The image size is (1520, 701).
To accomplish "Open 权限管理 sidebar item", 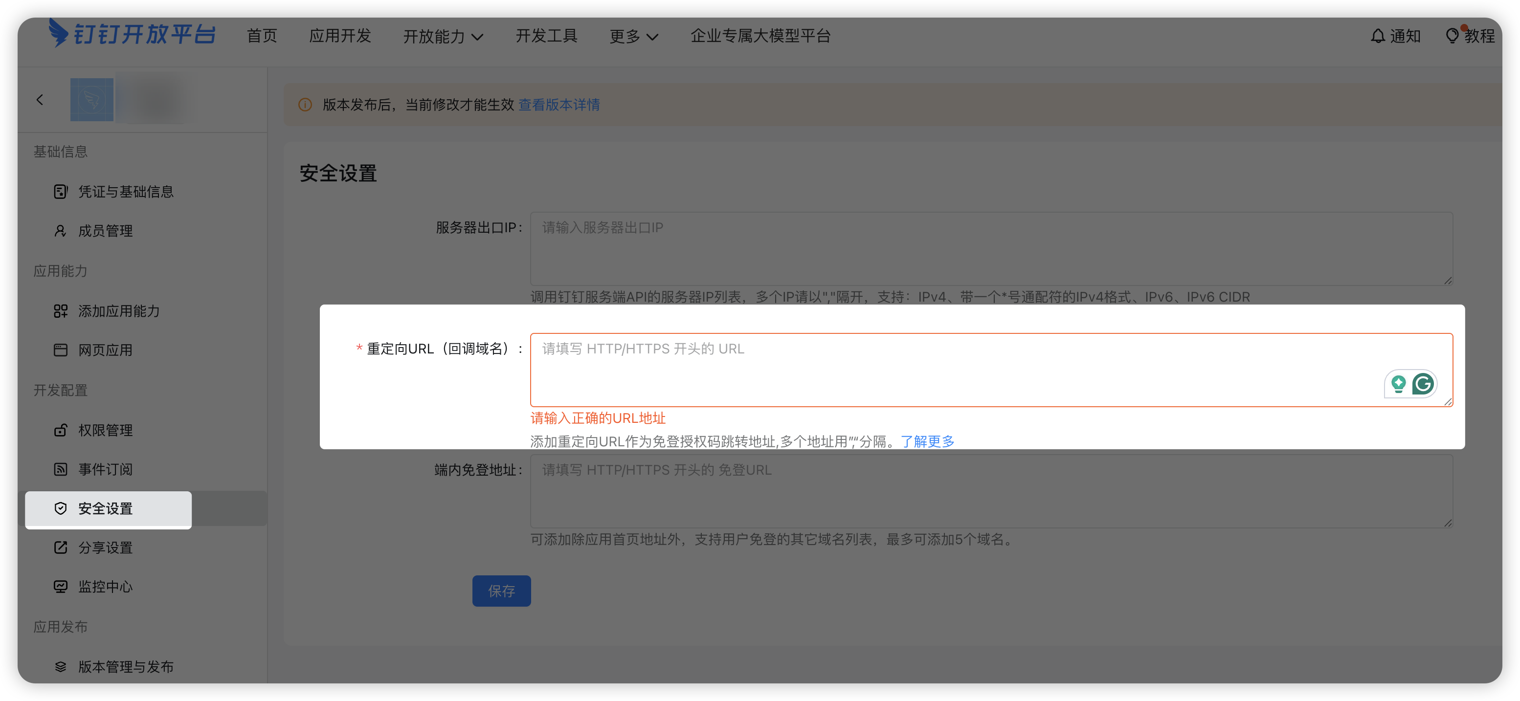I will coord(105,430).
